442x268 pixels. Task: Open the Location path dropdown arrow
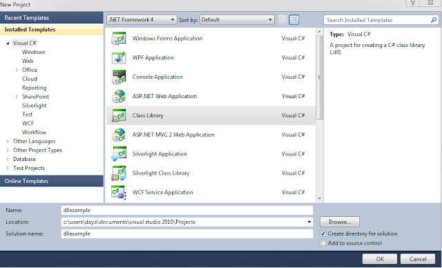coord(309,222)
